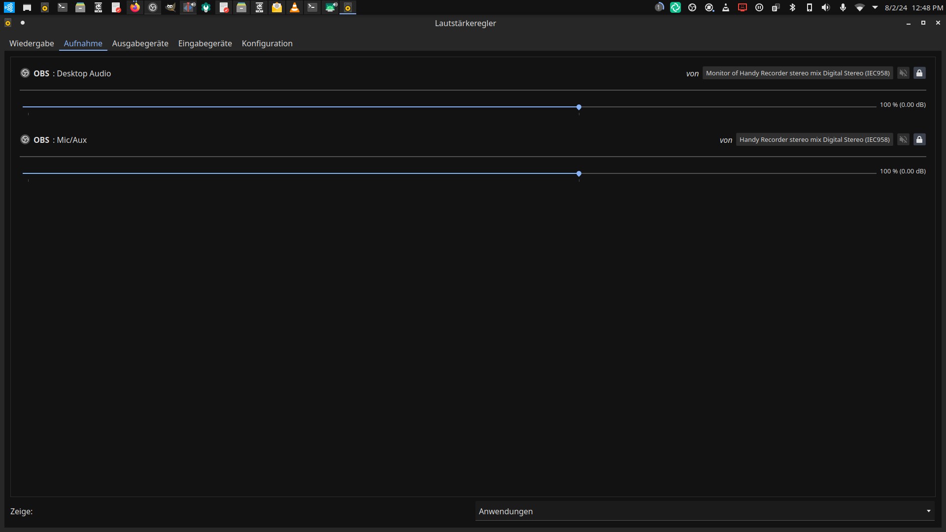The height and width of the screenshot is (532, 946).
Task: Open the Eingabegeräte tab
Action: click(205, 43)
